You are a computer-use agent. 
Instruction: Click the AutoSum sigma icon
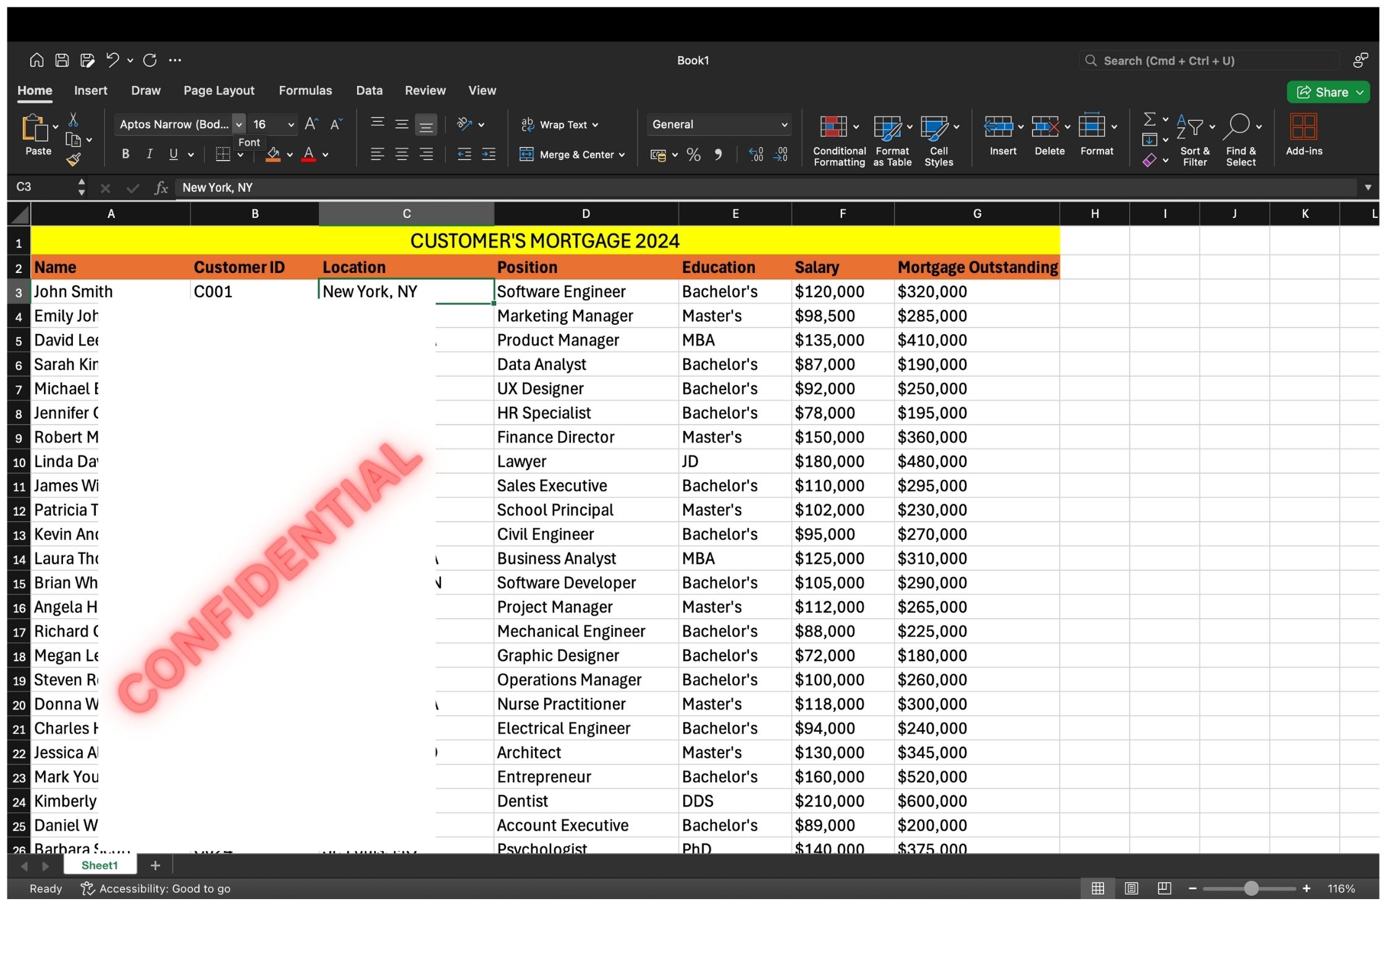click(1149, 119)
